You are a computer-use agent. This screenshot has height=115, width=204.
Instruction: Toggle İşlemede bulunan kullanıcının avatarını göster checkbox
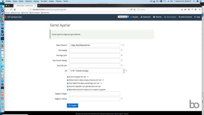pos(68,90)
